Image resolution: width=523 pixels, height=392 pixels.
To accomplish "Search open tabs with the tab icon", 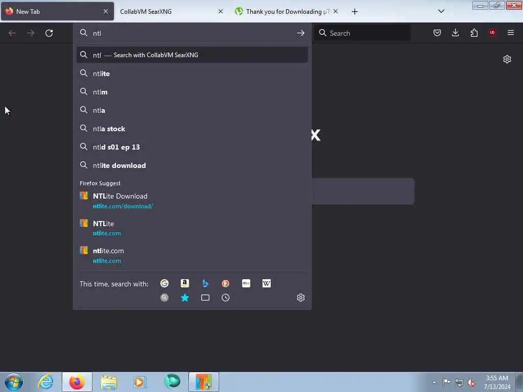I will coord(205,298).
